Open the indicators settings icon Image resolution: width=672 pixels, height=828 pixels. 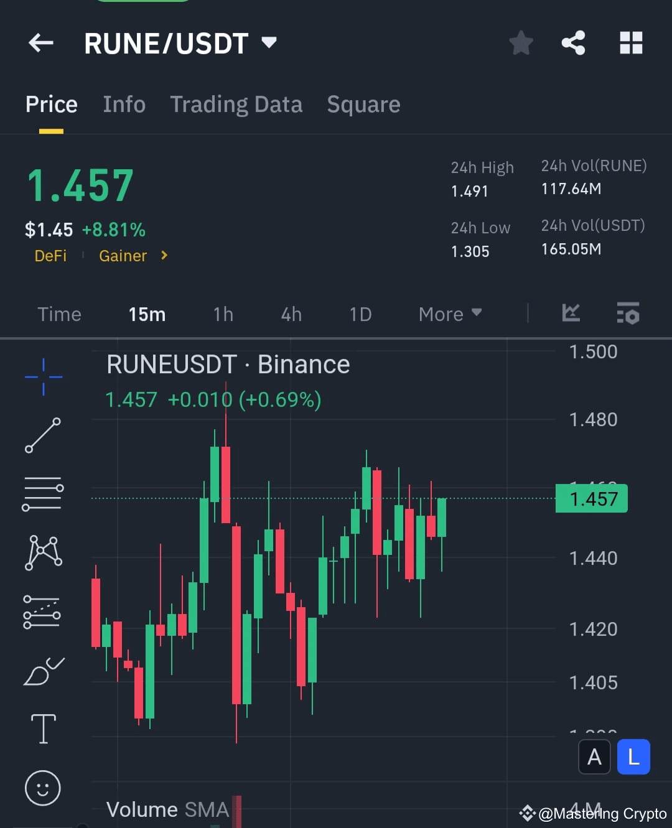point(628,314)
